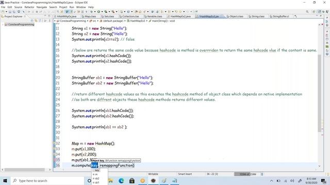330x185 pixels.
Task: Minimize the editor area
Action: pos(317,16)
